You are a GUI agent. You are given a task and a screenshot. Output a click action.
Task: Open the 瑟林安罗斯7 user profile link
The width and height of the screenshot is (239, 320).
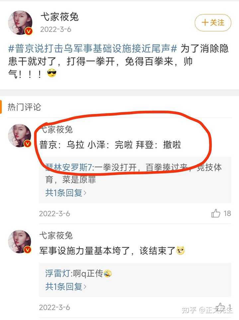tap(69, 168)
